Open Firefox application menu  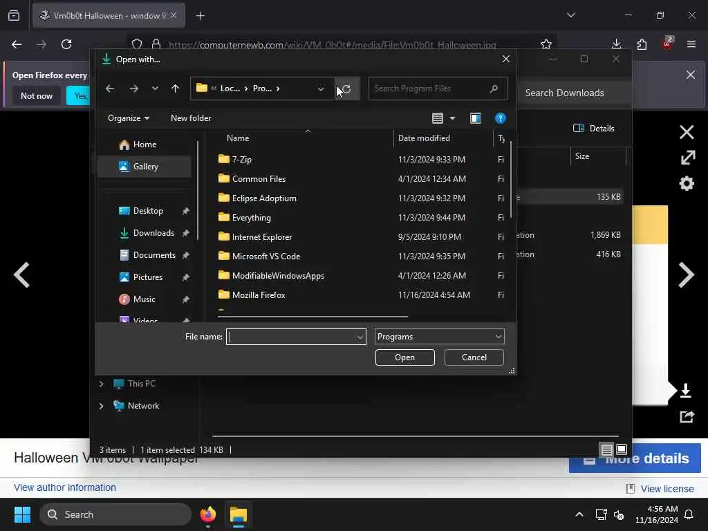coord(691,44)
